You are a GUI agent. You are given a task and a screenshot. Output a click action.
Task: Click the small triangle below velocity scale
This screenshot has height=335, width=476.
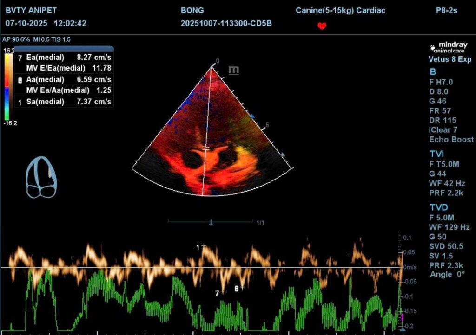point(402,330)
